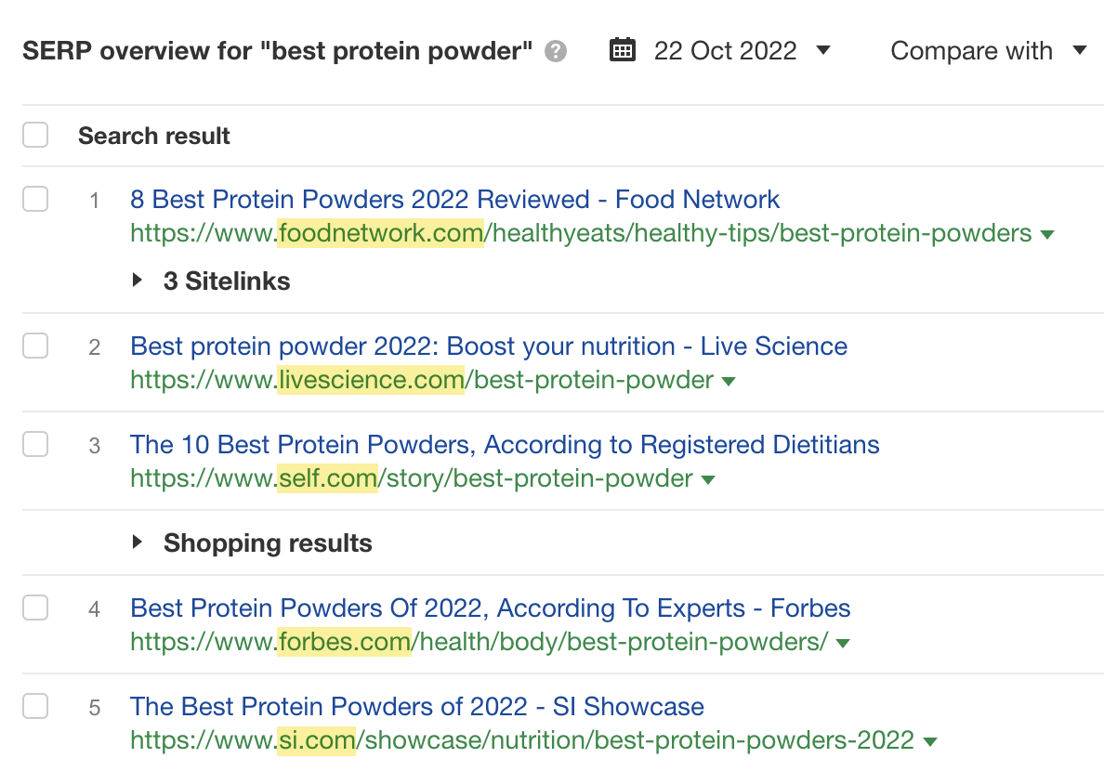Open the URL options arrow for foodnetwork.com result
The height and width of the screenshot is (771, 1104).
(x=1047, y=234)
